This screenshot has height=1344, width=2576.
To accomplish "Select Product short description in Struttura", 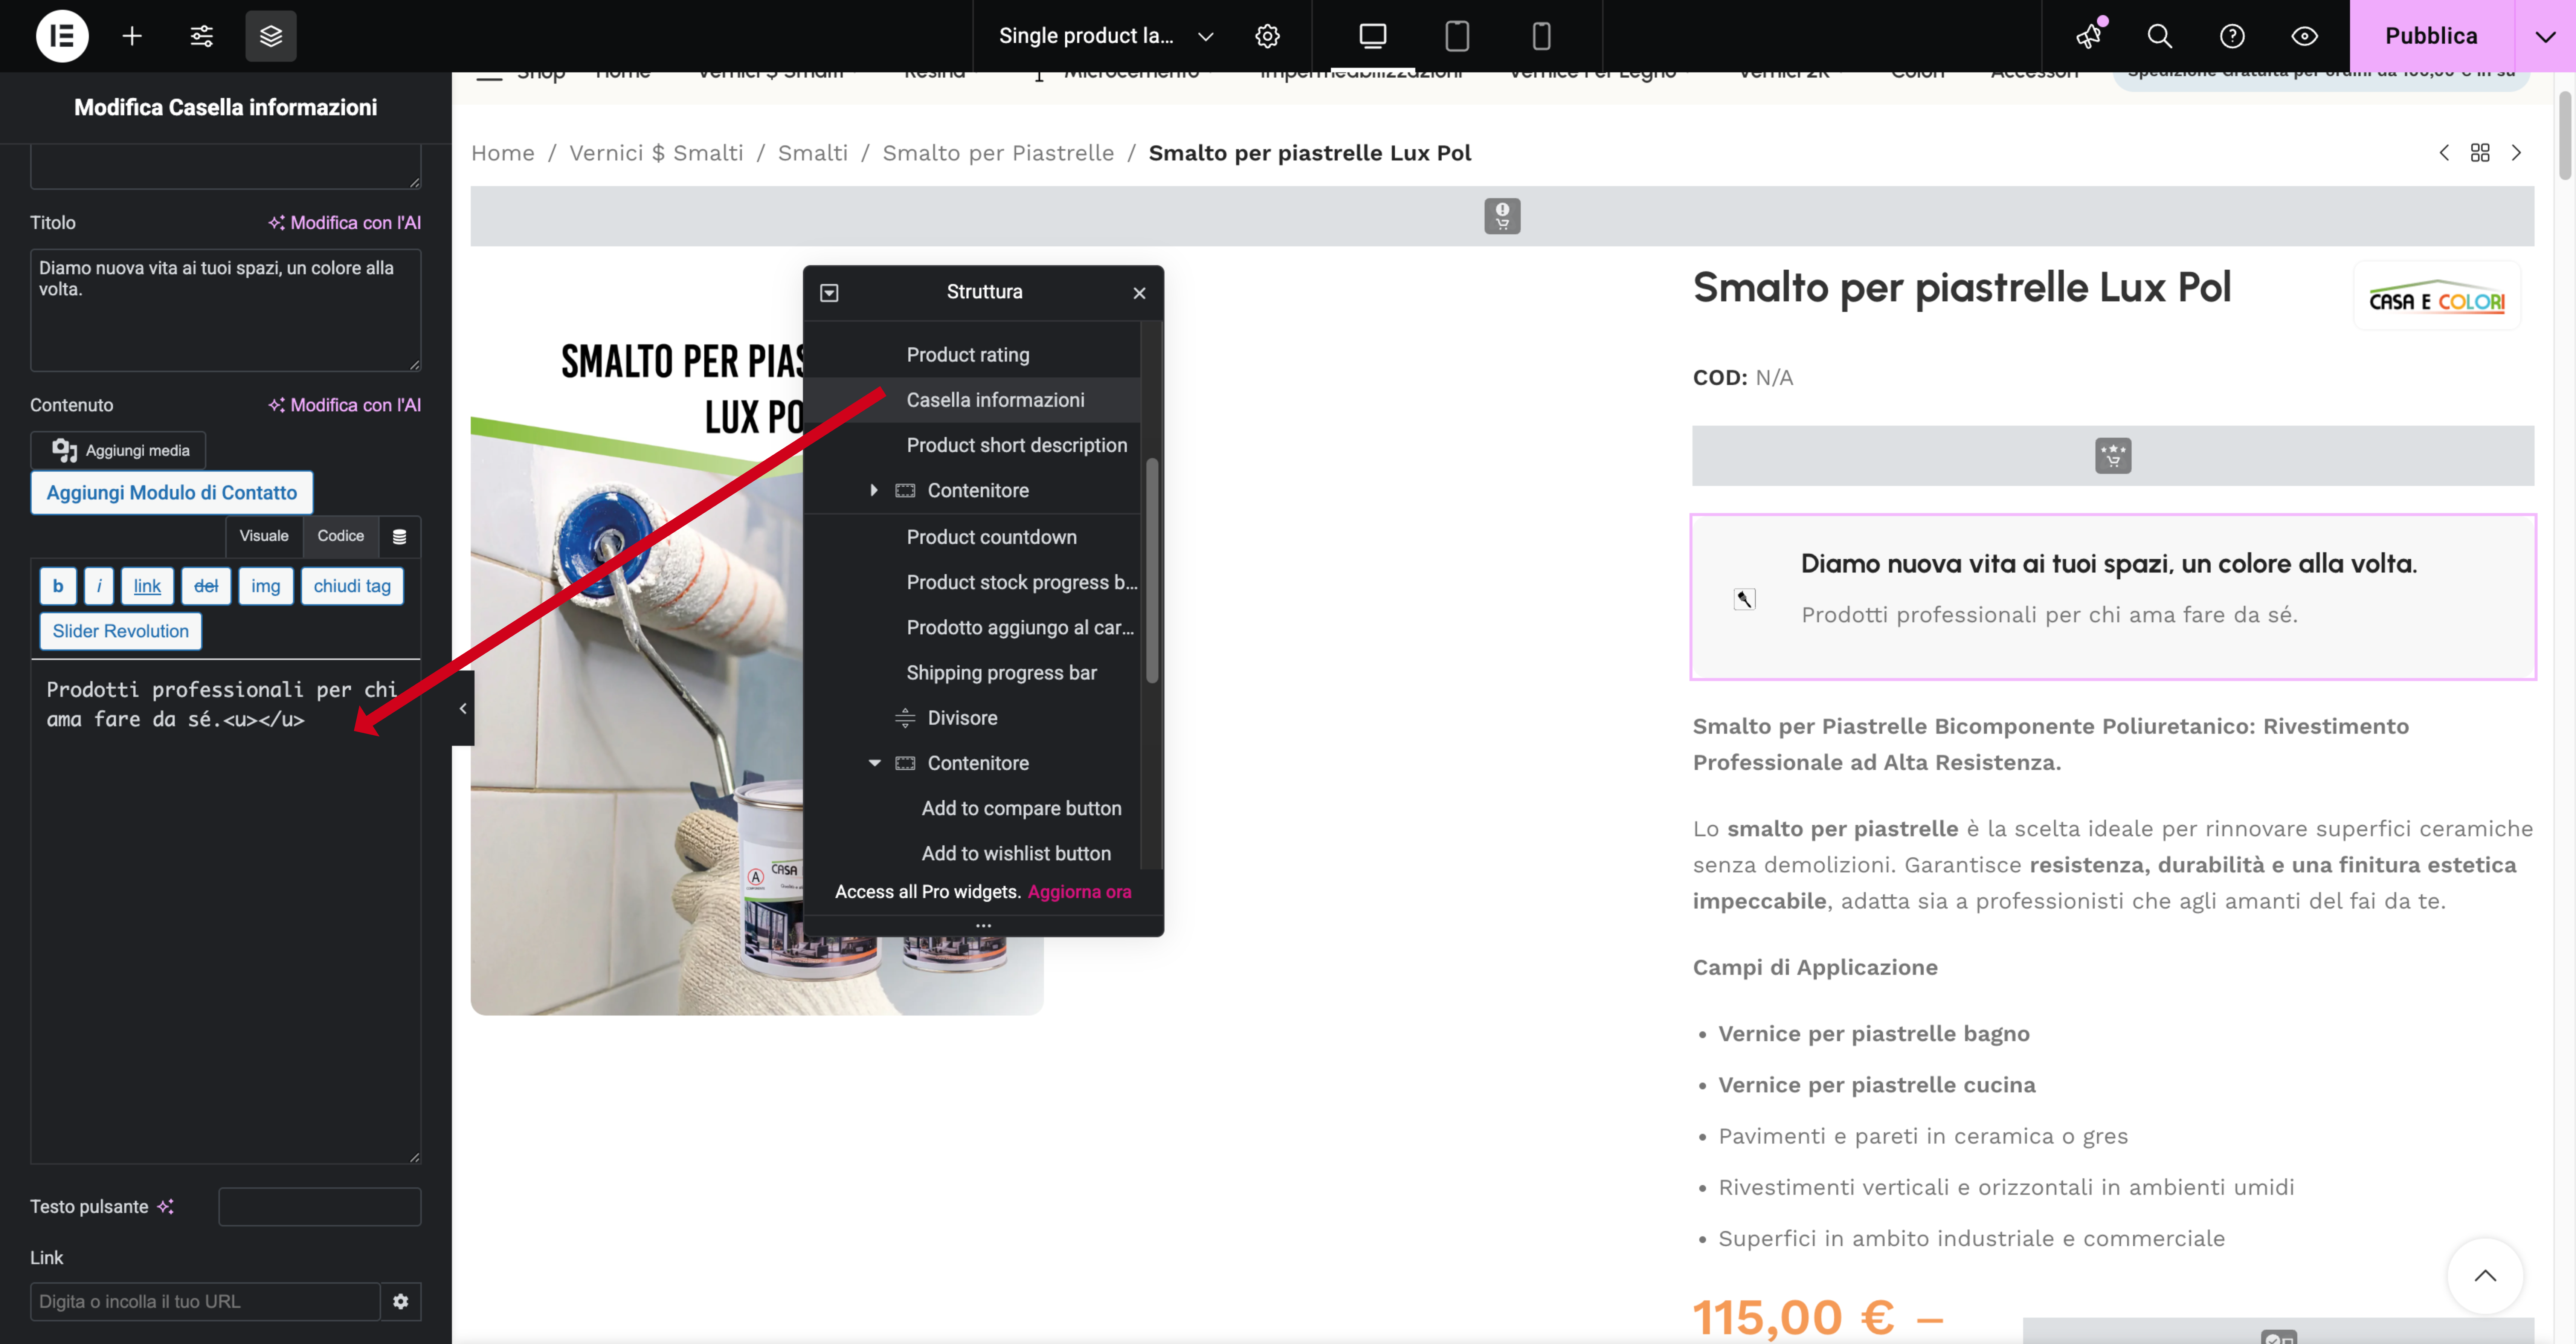I will pos(1016,445).
